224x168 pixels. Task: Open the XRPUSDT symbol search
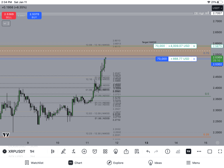point(17,152)
